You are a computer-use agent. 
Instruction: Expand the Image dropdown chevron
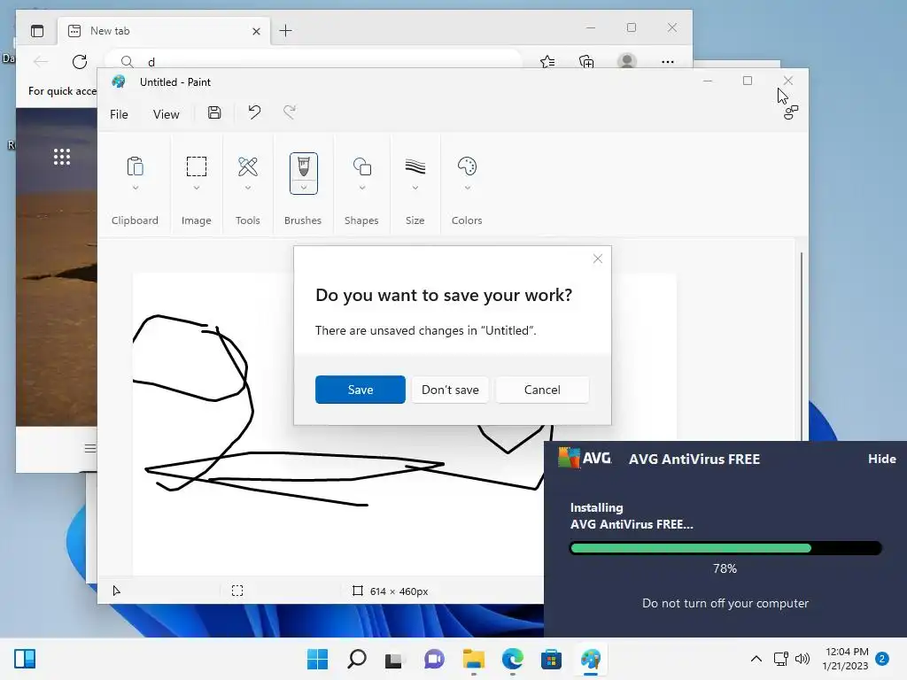point(197,188)
